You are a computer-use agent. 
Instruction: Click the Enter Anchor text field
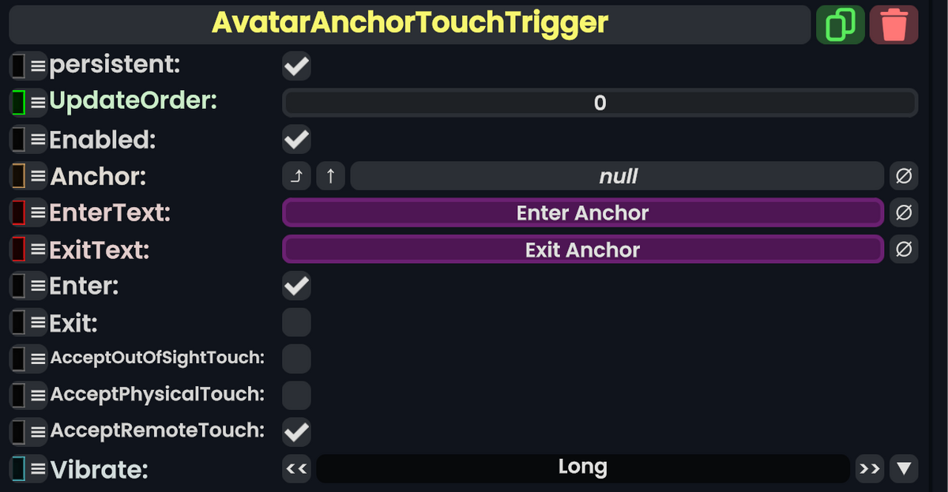pyautogui.click(x=583, y=212)
